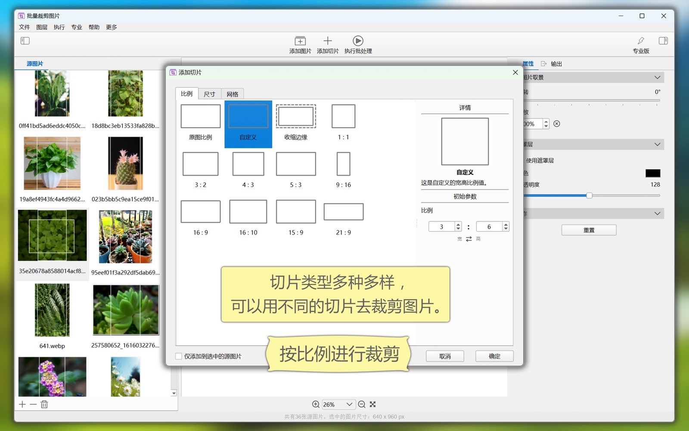
Task: Run batch processing with 执行批处理 icon
Action: [358, 41]
